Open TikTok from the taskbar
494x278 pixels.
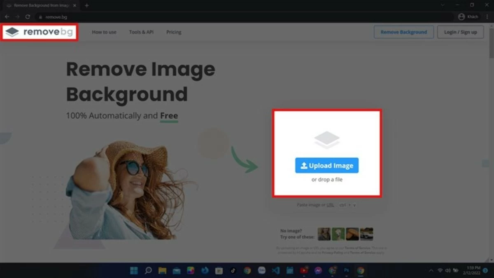coord(233,271)
